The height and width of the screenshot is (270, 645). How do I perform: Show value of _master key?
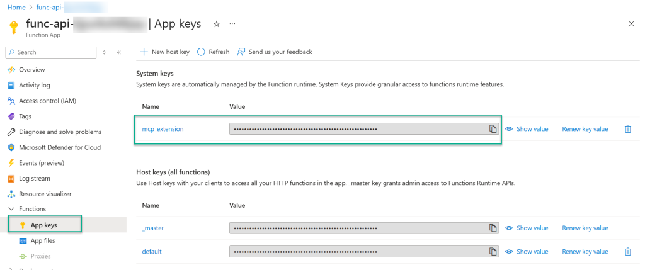(x=527, y=228)
